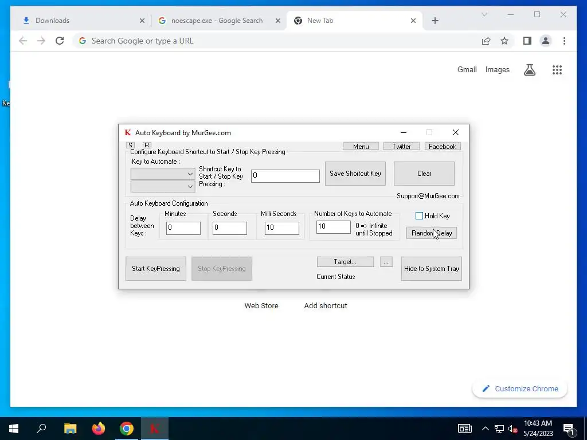Click Save Shortcut Key button
Viewport: 587px width, 440px height.
[355, 174]
